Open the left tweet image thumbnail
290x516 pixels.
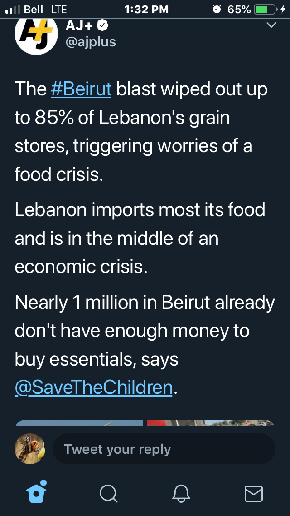tap(79, 422)
